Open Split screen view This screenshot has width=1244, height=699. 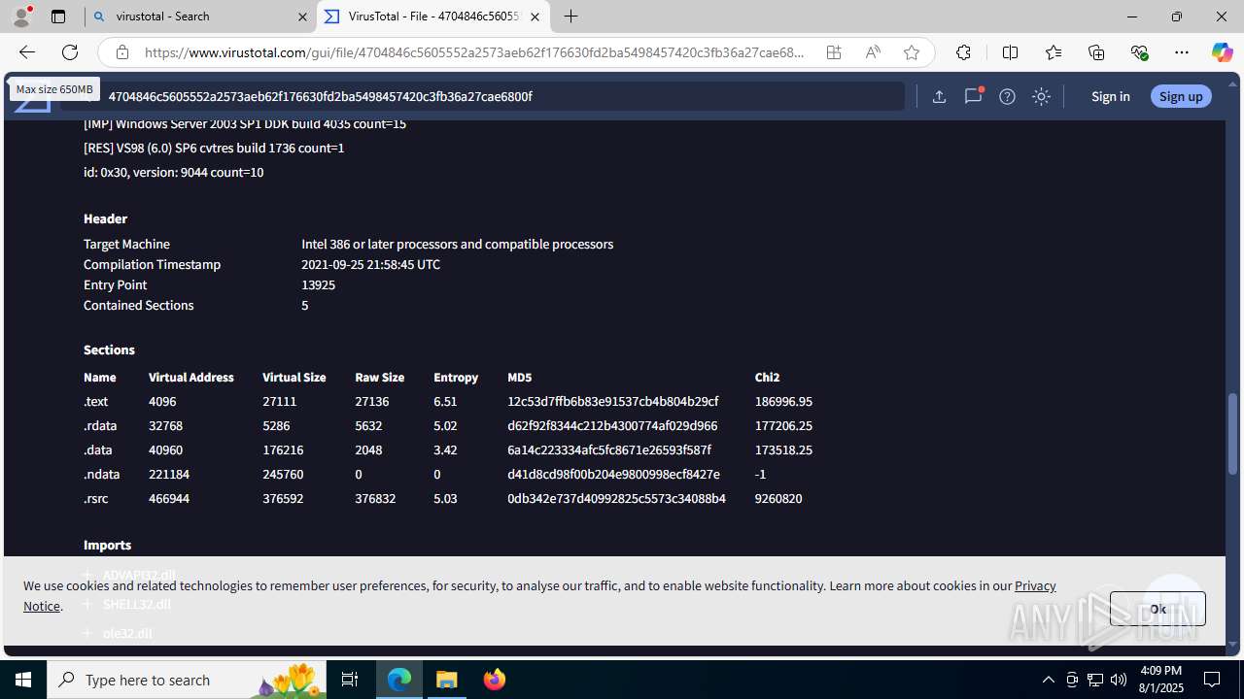(1010, 52)
